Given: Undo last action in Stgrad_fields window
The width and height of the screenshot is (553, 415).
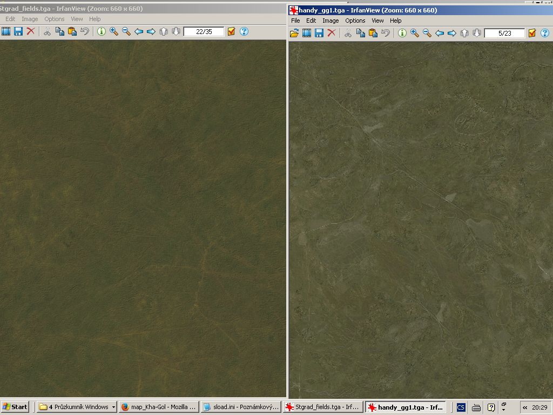Looking at the screenshot, I should tap(85, 31).
